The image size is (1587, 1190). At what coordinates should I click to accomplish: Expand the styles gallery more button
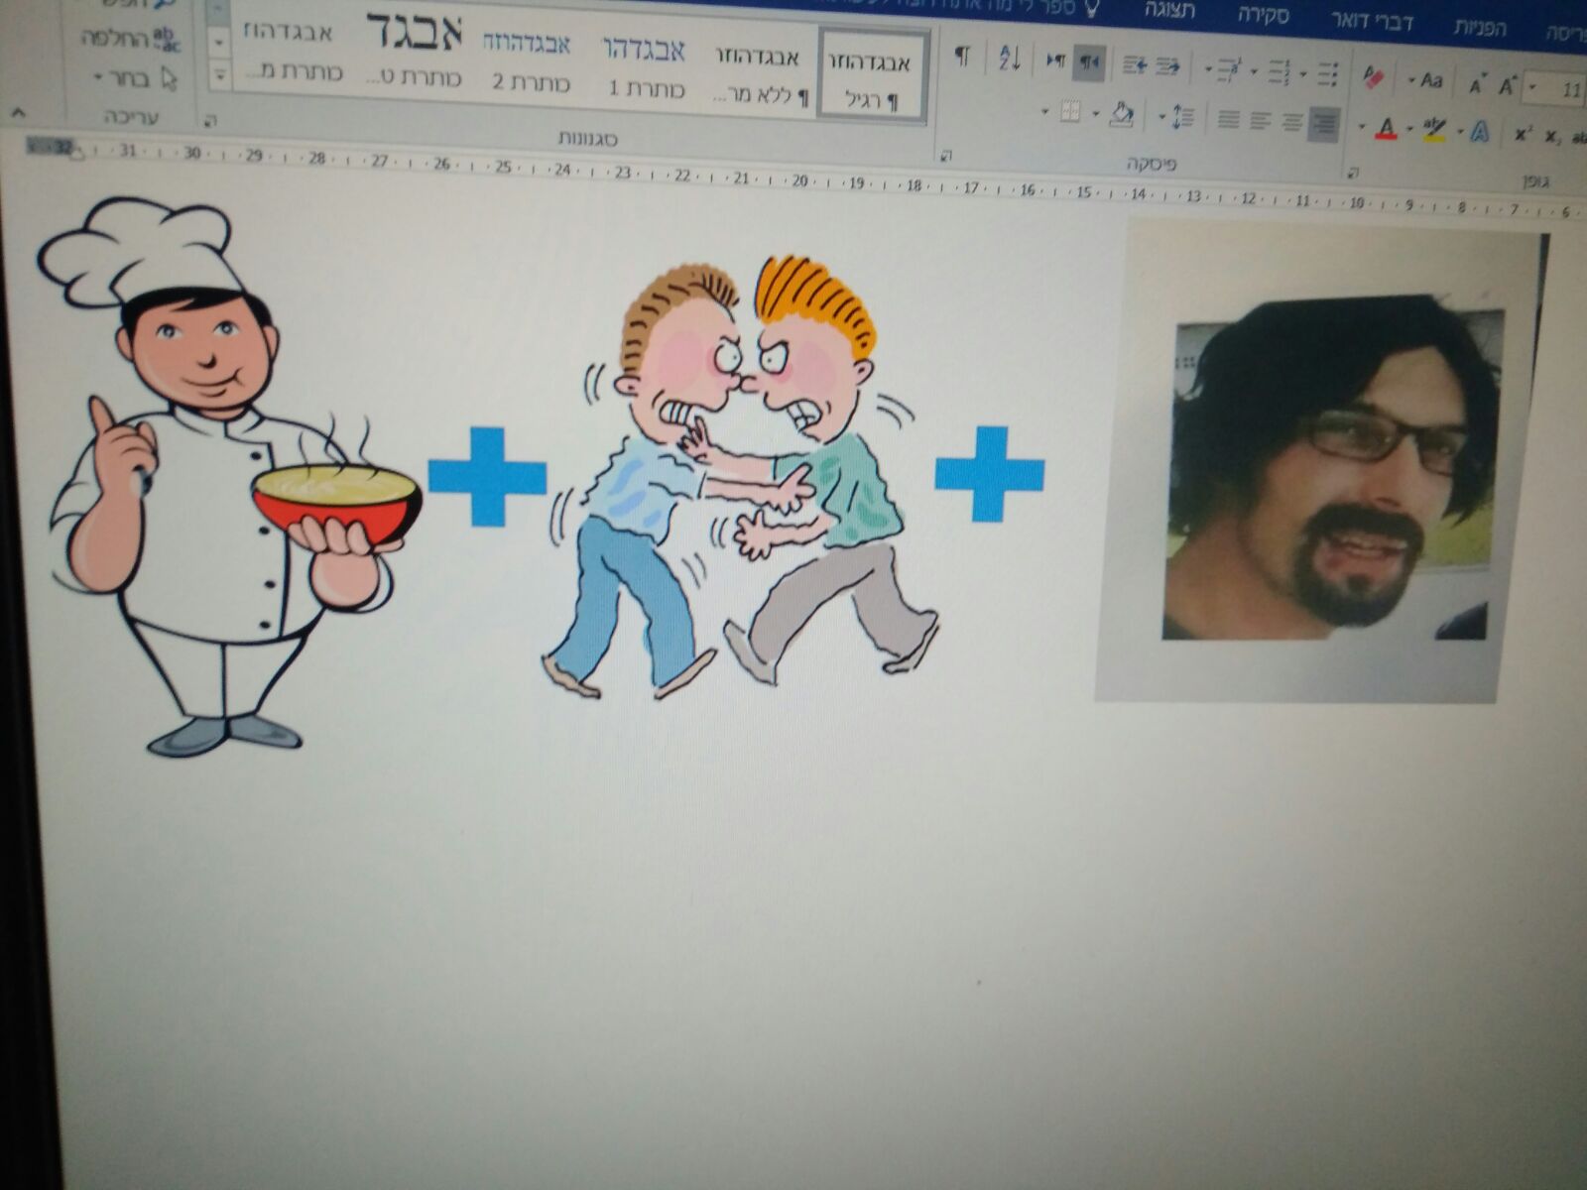pos(220,74)
